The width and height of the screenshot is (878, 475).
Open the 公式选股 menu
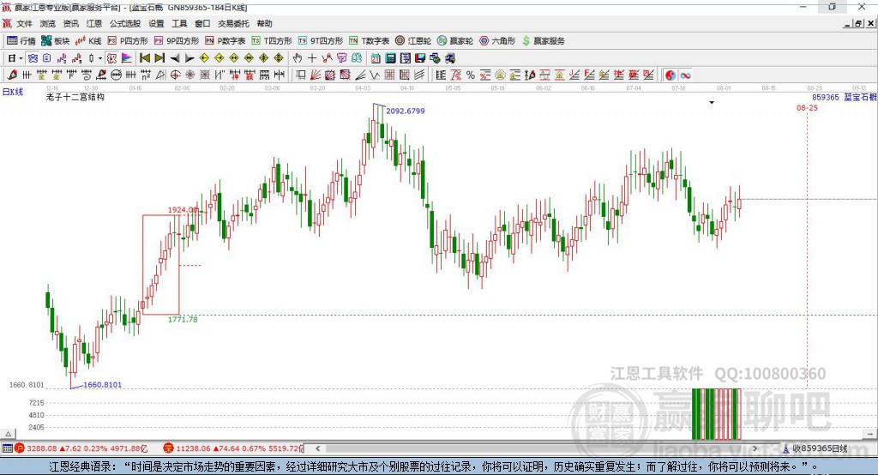[x=125, y=23]
